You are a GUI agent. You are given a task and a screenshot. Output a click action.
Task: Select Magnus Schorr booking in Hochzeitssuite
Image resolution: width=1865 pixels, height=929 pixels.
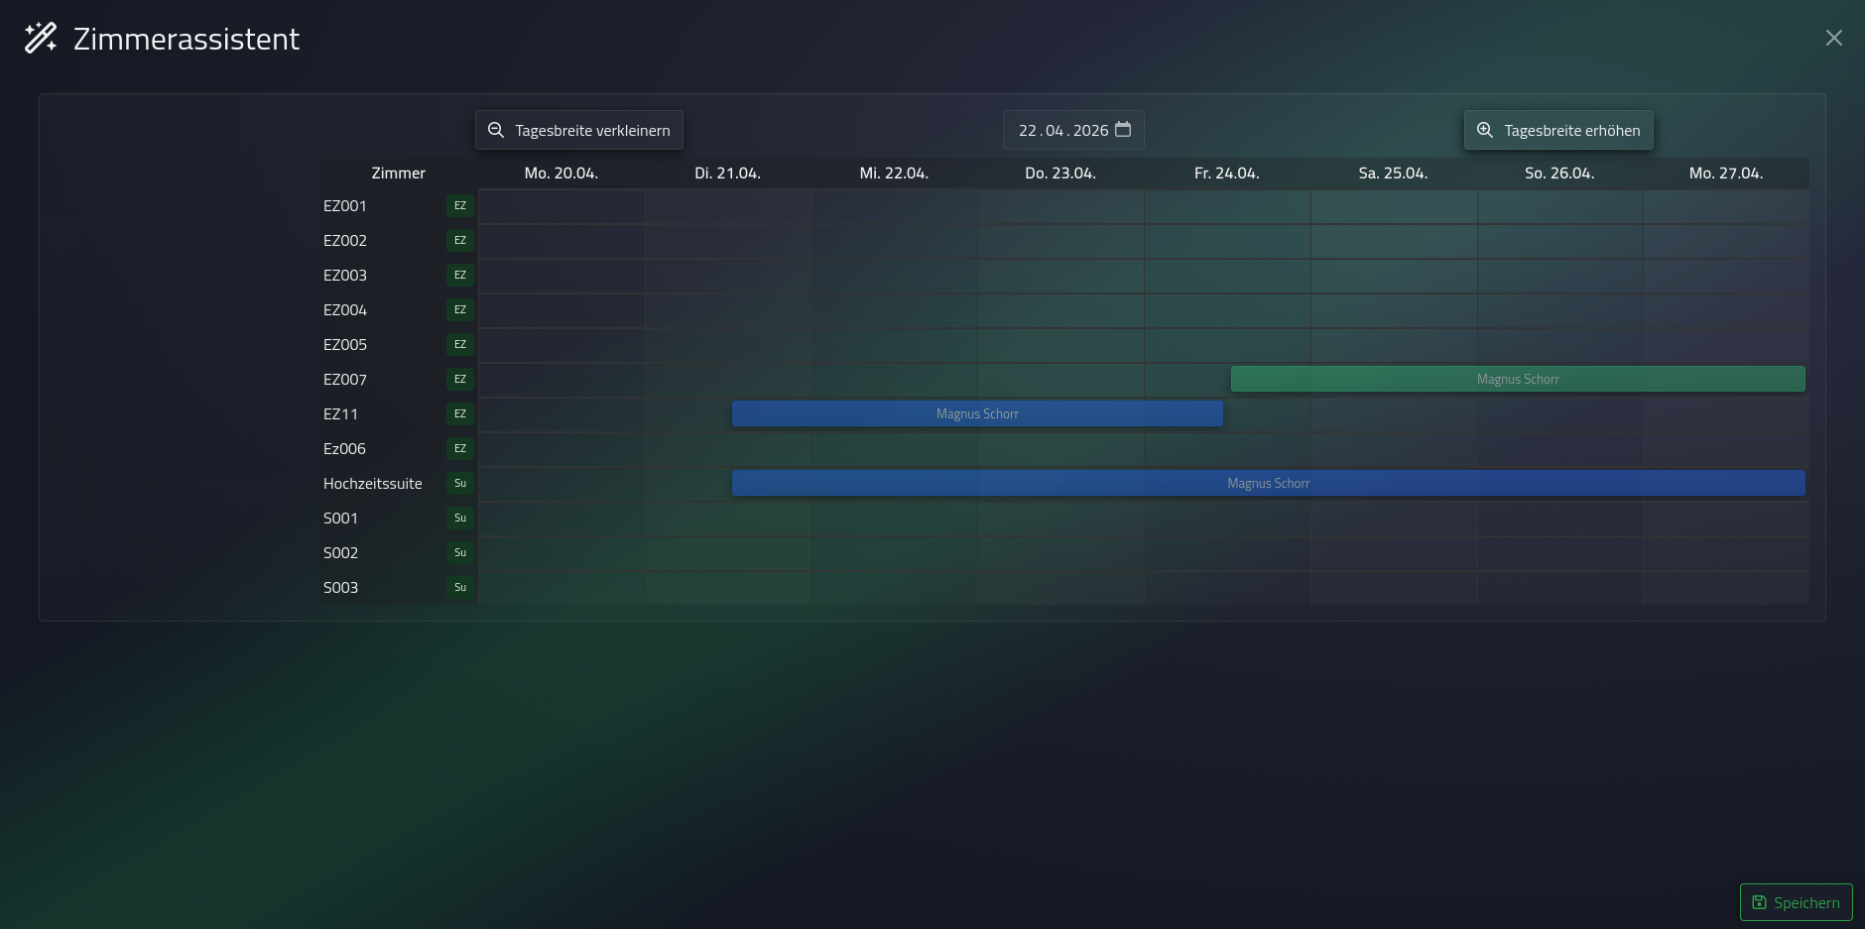pyautogui.click(x=1269, y=483)
